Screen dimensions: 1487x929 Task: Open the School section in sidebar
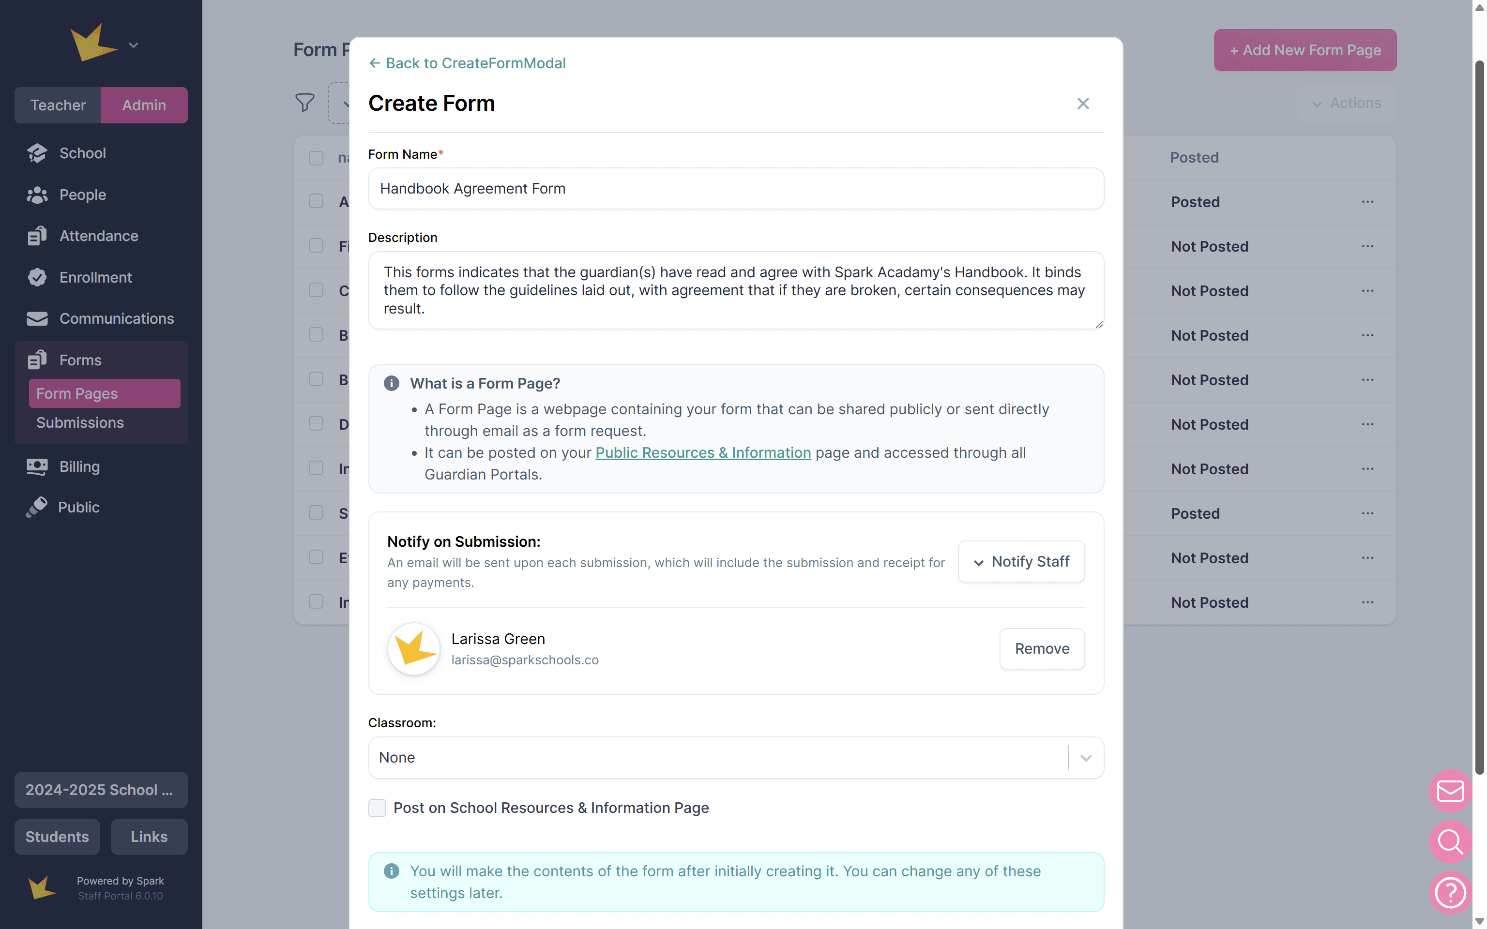click(82, 153)
